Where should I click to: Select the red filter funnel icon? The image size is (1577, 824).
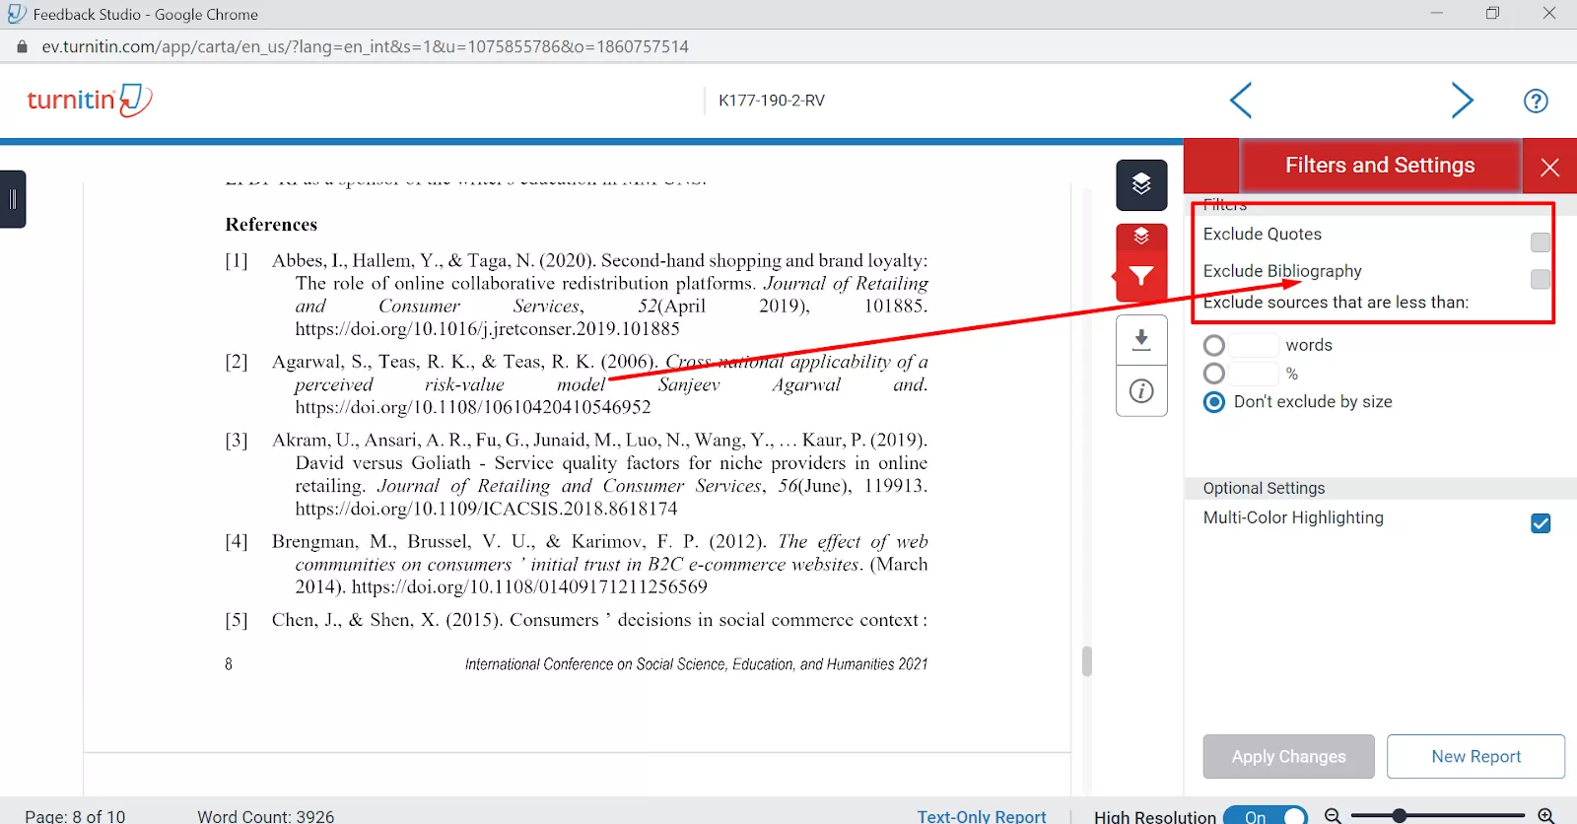point(1141,277)
